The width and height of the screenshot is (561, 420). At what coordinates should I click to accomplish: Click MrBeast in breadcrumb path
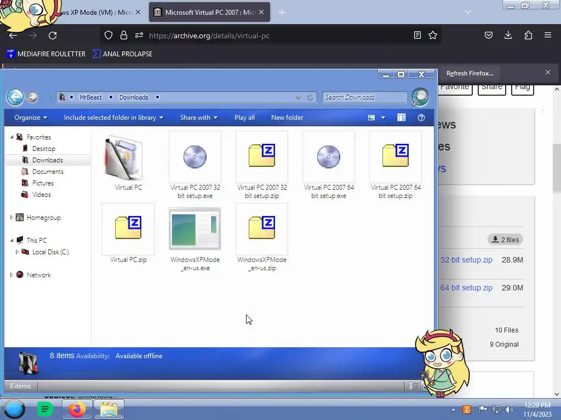click(x=90, y=97)
